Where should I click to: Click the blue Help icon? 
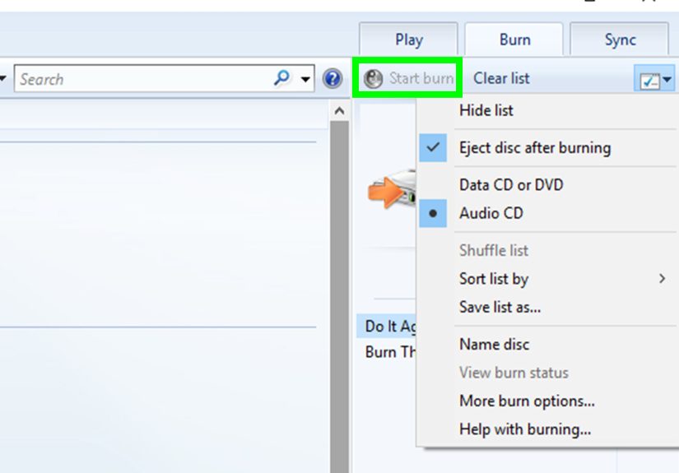(x=333, y=79)
